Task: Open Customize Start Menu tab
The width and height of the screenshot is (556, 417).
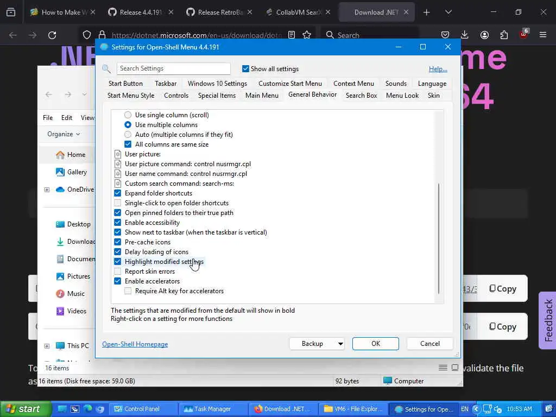Action: pyautogui.click(x=290, y=84)
